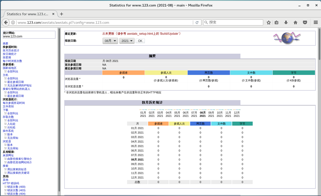
Task: Open the year dropdown showing 2021
Action: pos(127,41)
